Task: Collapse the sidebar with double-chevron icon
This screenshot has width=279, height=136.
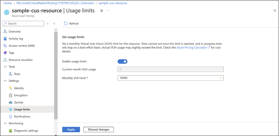Action: tap(54, 24)
